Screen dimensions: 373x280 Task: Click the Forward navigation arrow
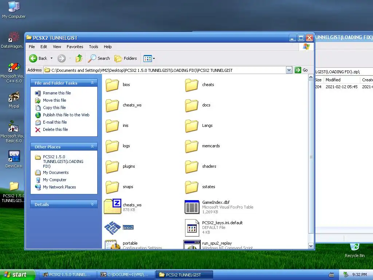click(62, 58)
